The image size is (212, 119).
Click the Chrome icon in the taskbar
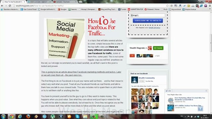coord(12,116)
